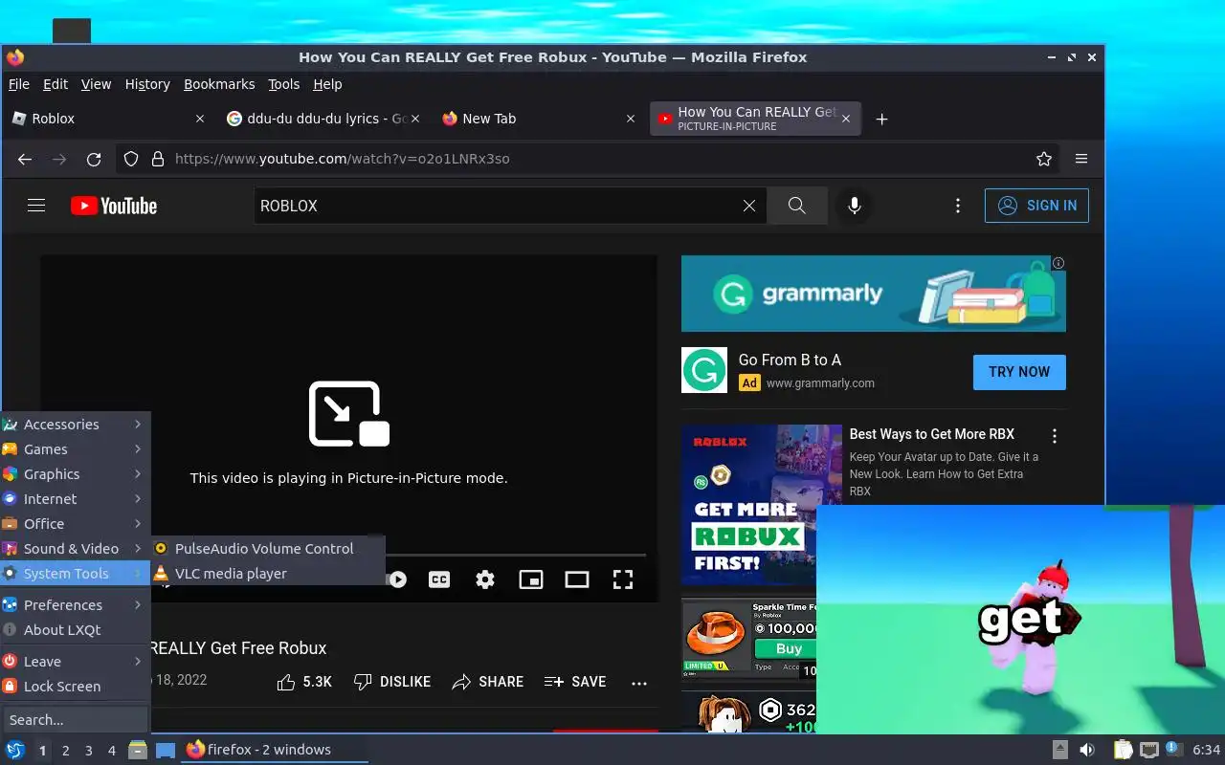Expand the System Tools submenu
Viewport: 1225px width, 765px height.
pyautogui.click(x=75, y=574)
